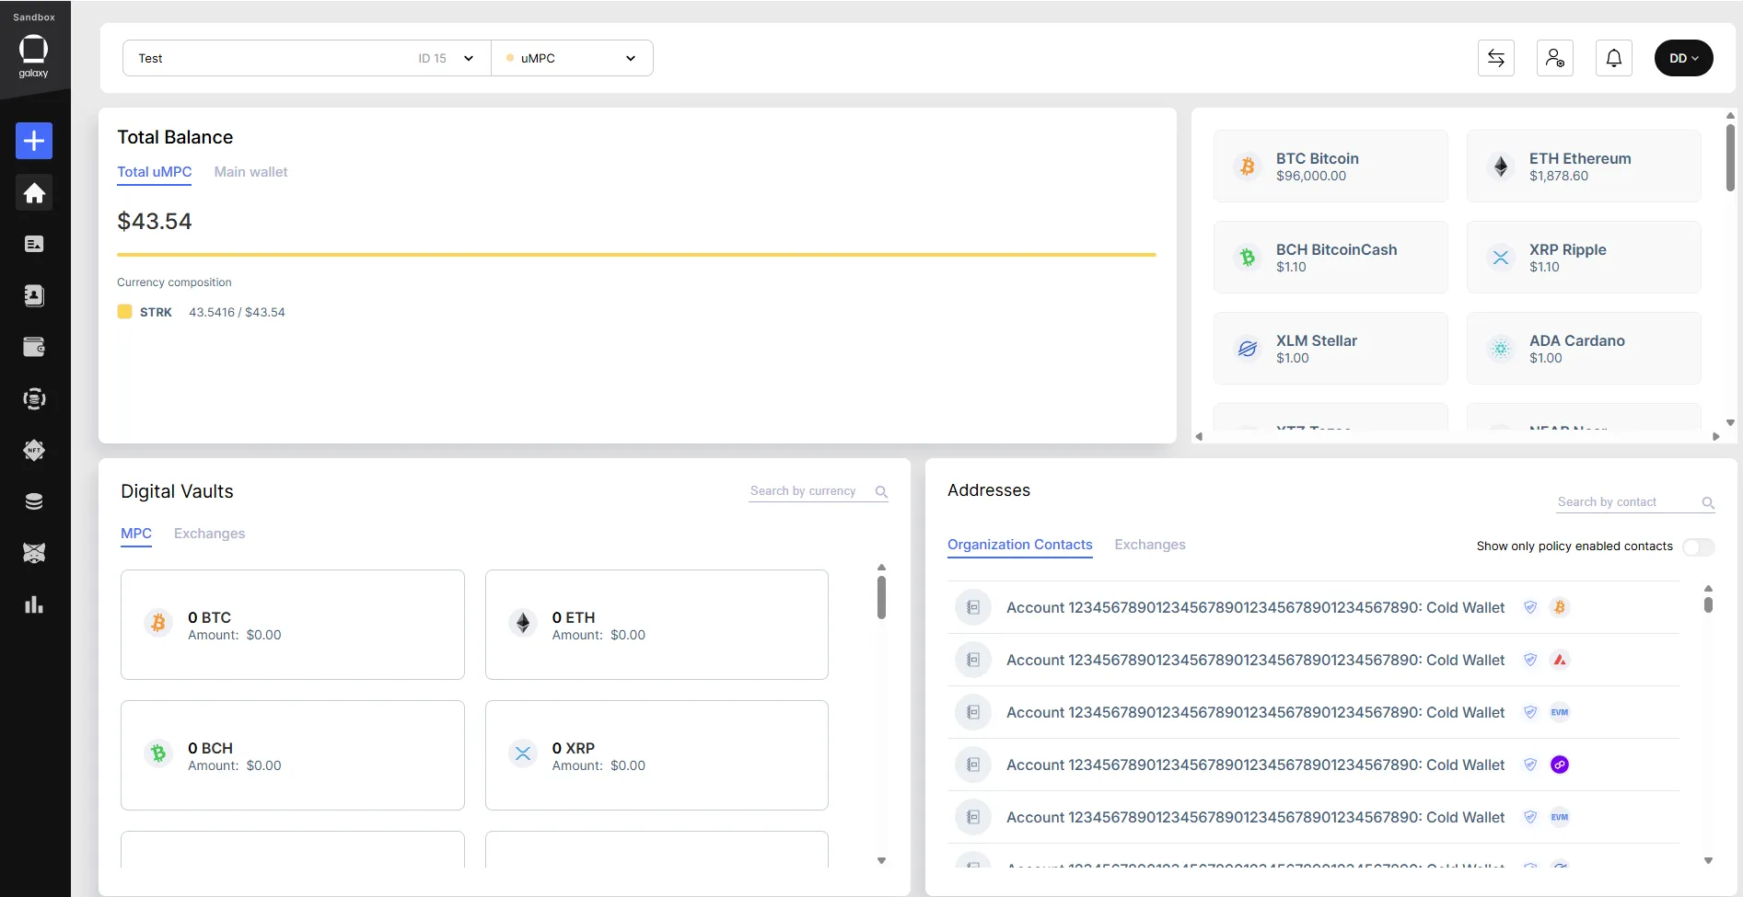Open the user settings icon in header
Screen dimensions: 1743x897
point(1555,58)
